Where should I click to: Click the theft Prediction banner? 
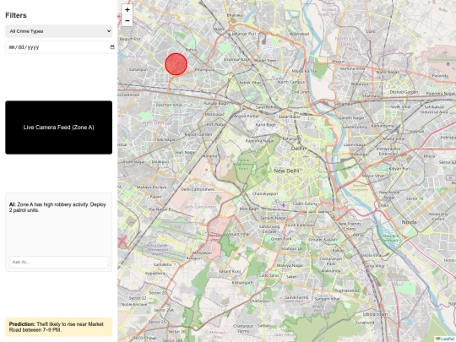coord(58,327)
